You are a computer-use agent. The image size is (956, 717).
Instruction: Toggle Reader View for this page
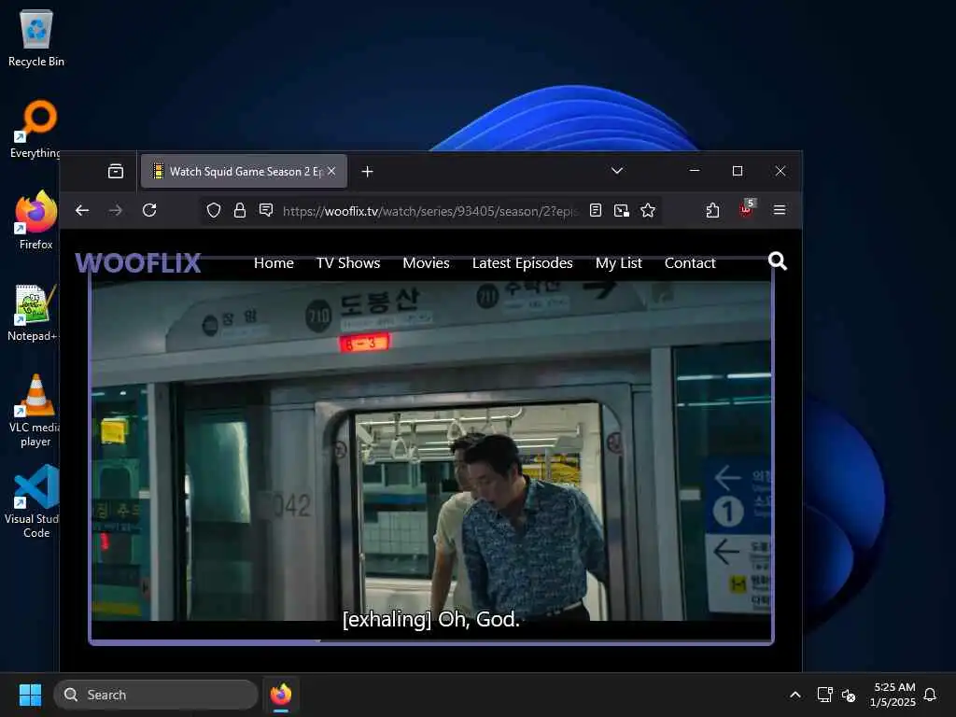point(596,210)
